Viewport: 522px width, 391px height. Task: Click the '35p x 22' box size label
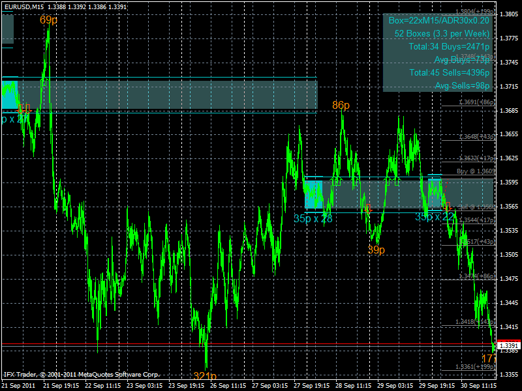(435, 217)
